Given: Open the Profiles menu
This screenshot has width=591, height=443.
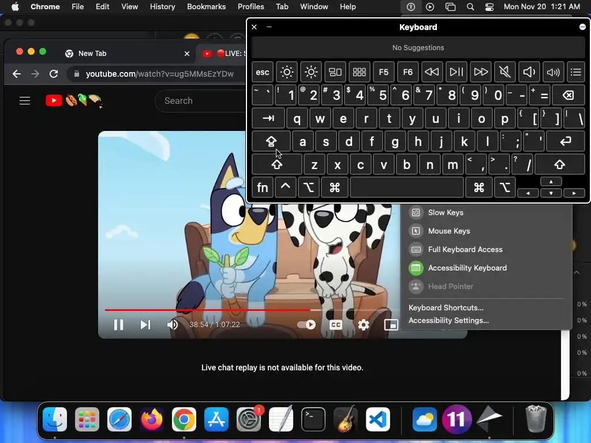Looking at the screenshot, I should (x=250, y=7).
